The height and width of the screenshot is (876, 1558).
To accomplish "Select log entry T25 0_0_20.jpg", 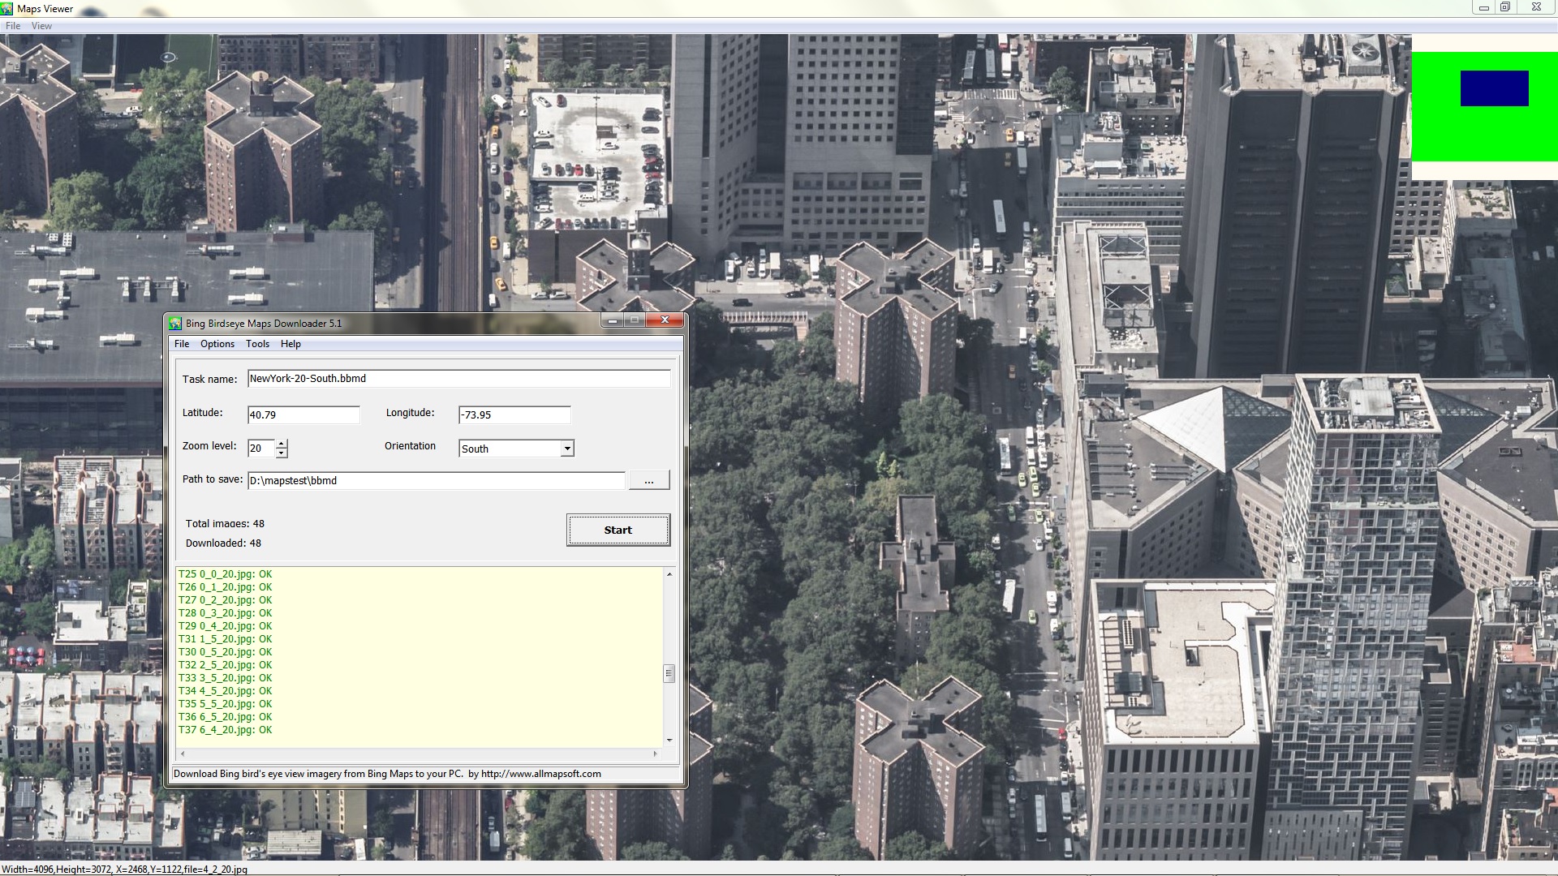I will 225,574.
